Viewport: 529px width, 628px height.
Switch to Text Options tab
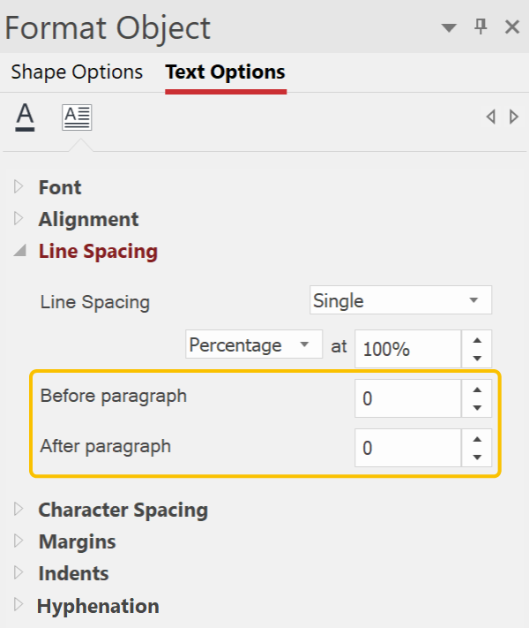(x=225, y=72)
